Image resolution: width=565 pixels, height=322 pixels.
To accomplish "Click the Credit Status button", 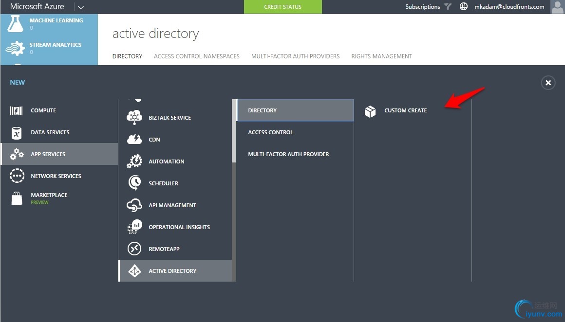I will (283, 7).
